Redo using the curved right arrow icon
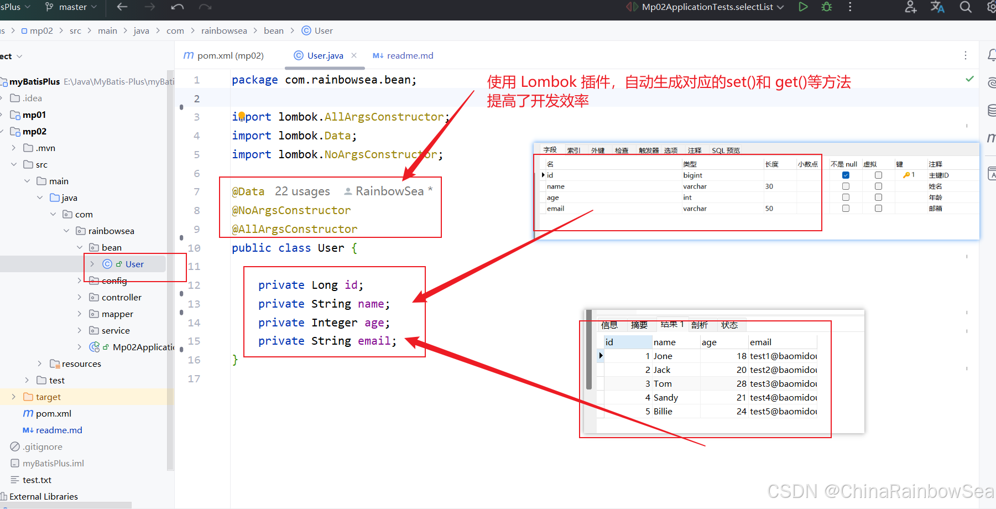996x509 pixels. [x=205, y=7]
